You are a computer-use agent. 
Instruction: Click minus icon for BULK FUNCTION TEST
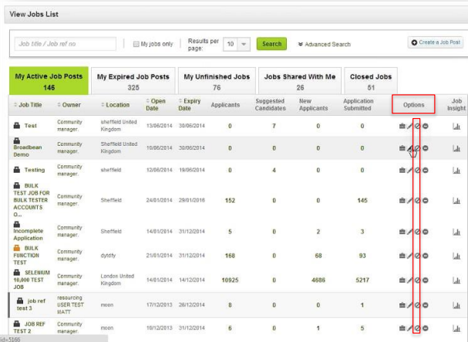[x=426, y=256]
